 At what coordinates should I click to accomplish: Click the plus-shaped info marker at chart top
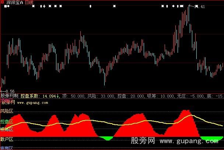[x=44, y=6]
